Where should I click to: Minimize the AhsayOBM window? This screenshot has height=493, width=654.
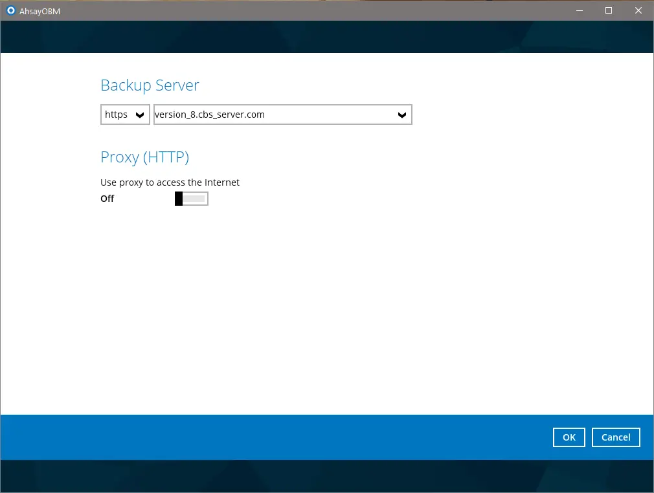coord(579,10)
